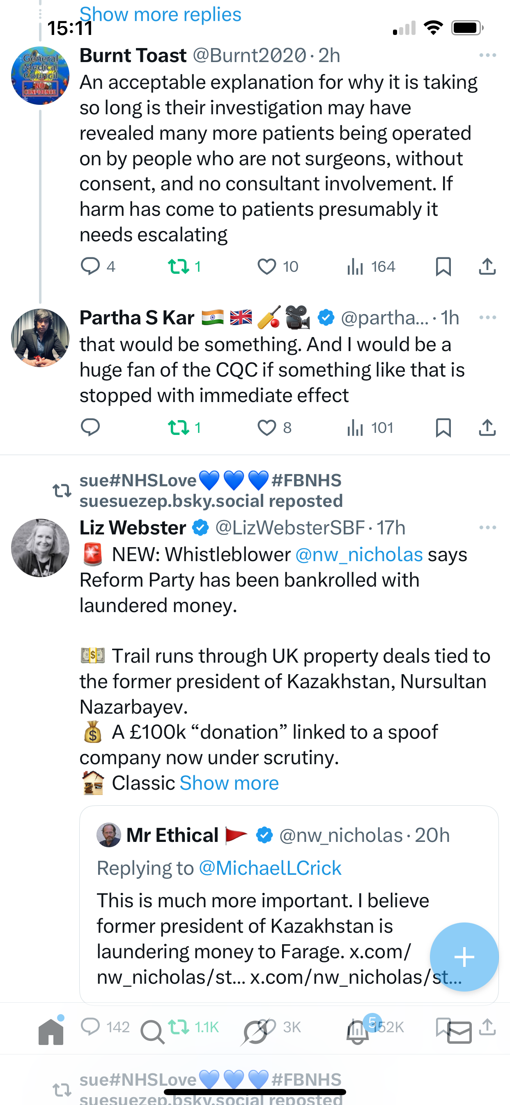The width and height of the screenshot is (510, 1105).
Task: Open the @MichaelLCrick profile link
Action: tap(270, 868)
